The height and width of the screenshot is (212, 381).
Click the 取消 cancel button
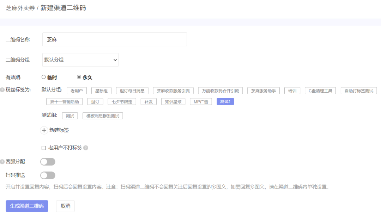pyautogui.click(x=65, y=206)
